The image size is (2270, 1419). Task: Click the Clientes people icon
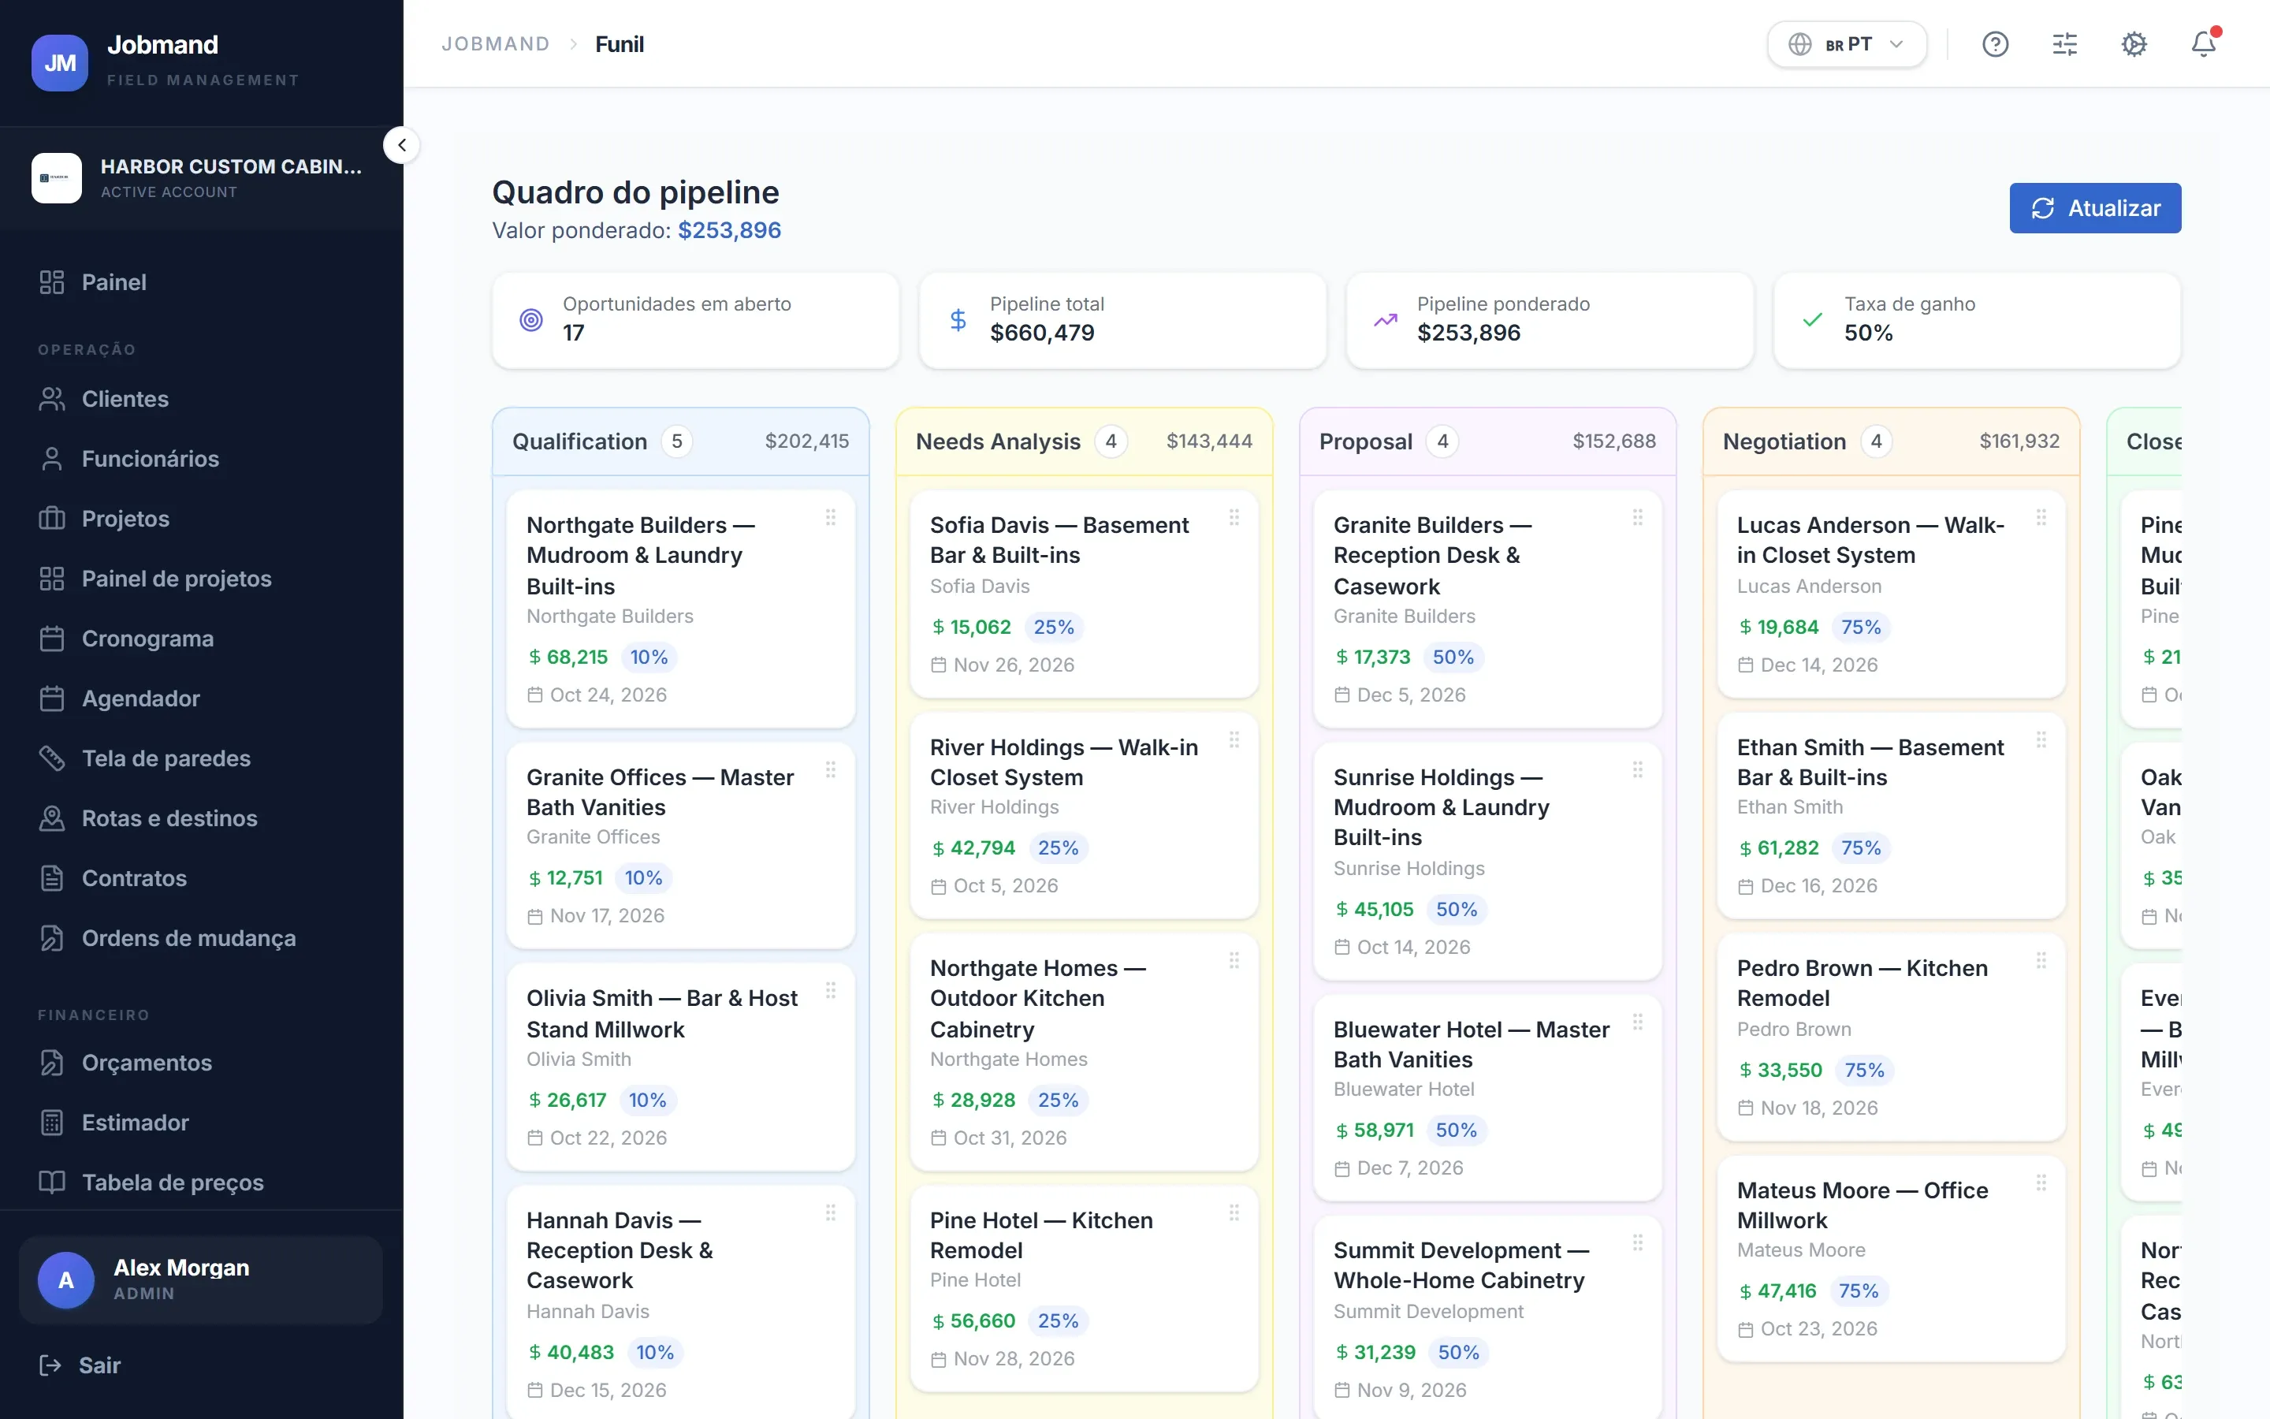click(51, 399)
